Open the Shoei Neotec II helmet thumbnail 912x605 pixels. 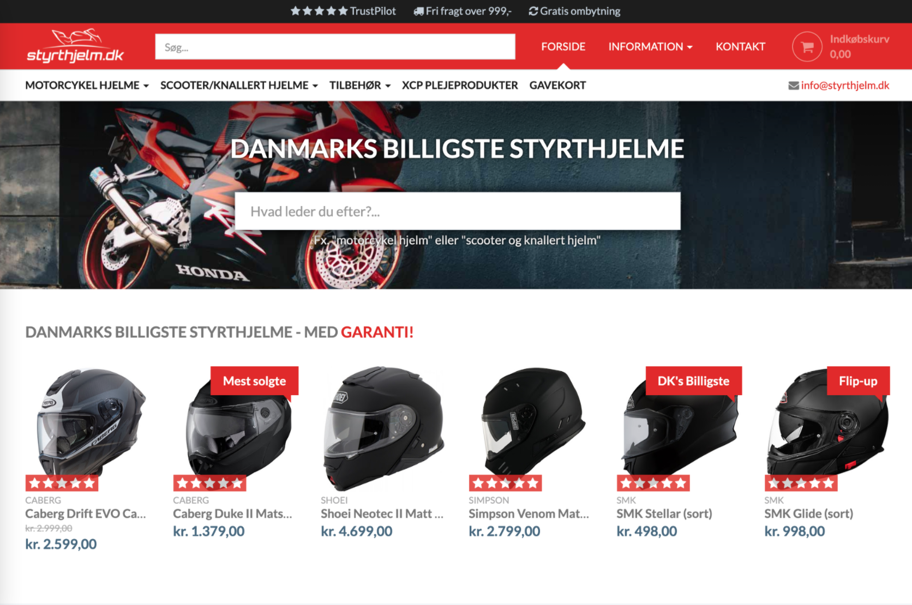[x=383, y=428]
